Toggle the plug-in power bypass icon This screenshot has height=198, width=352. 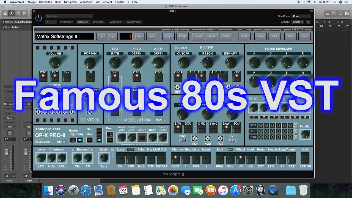pyautogui.click(x=38, y=18)
